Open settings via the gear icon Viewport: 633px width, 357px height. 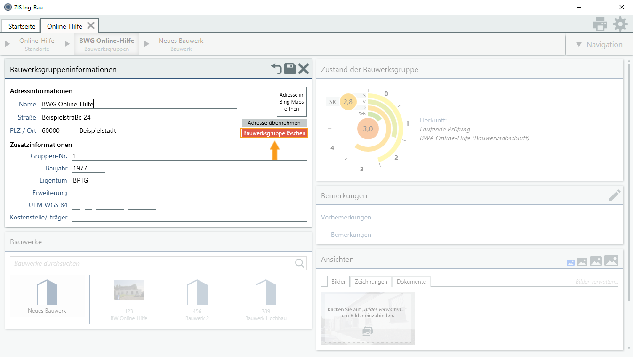[620, 24]
